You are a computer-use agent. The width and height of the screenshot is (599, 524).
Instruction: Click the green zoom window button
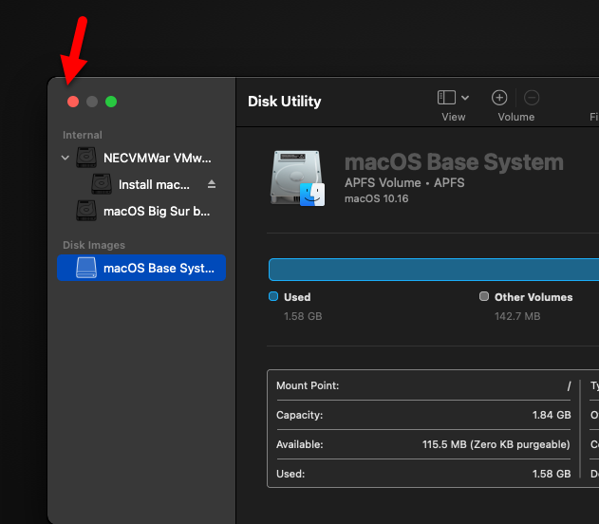point(111,102)
